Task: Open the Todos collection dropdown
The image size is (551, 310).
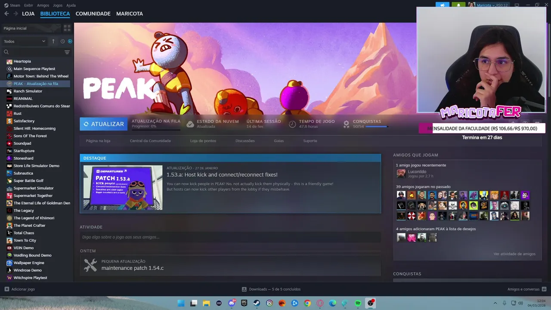Action: point(25,41)
